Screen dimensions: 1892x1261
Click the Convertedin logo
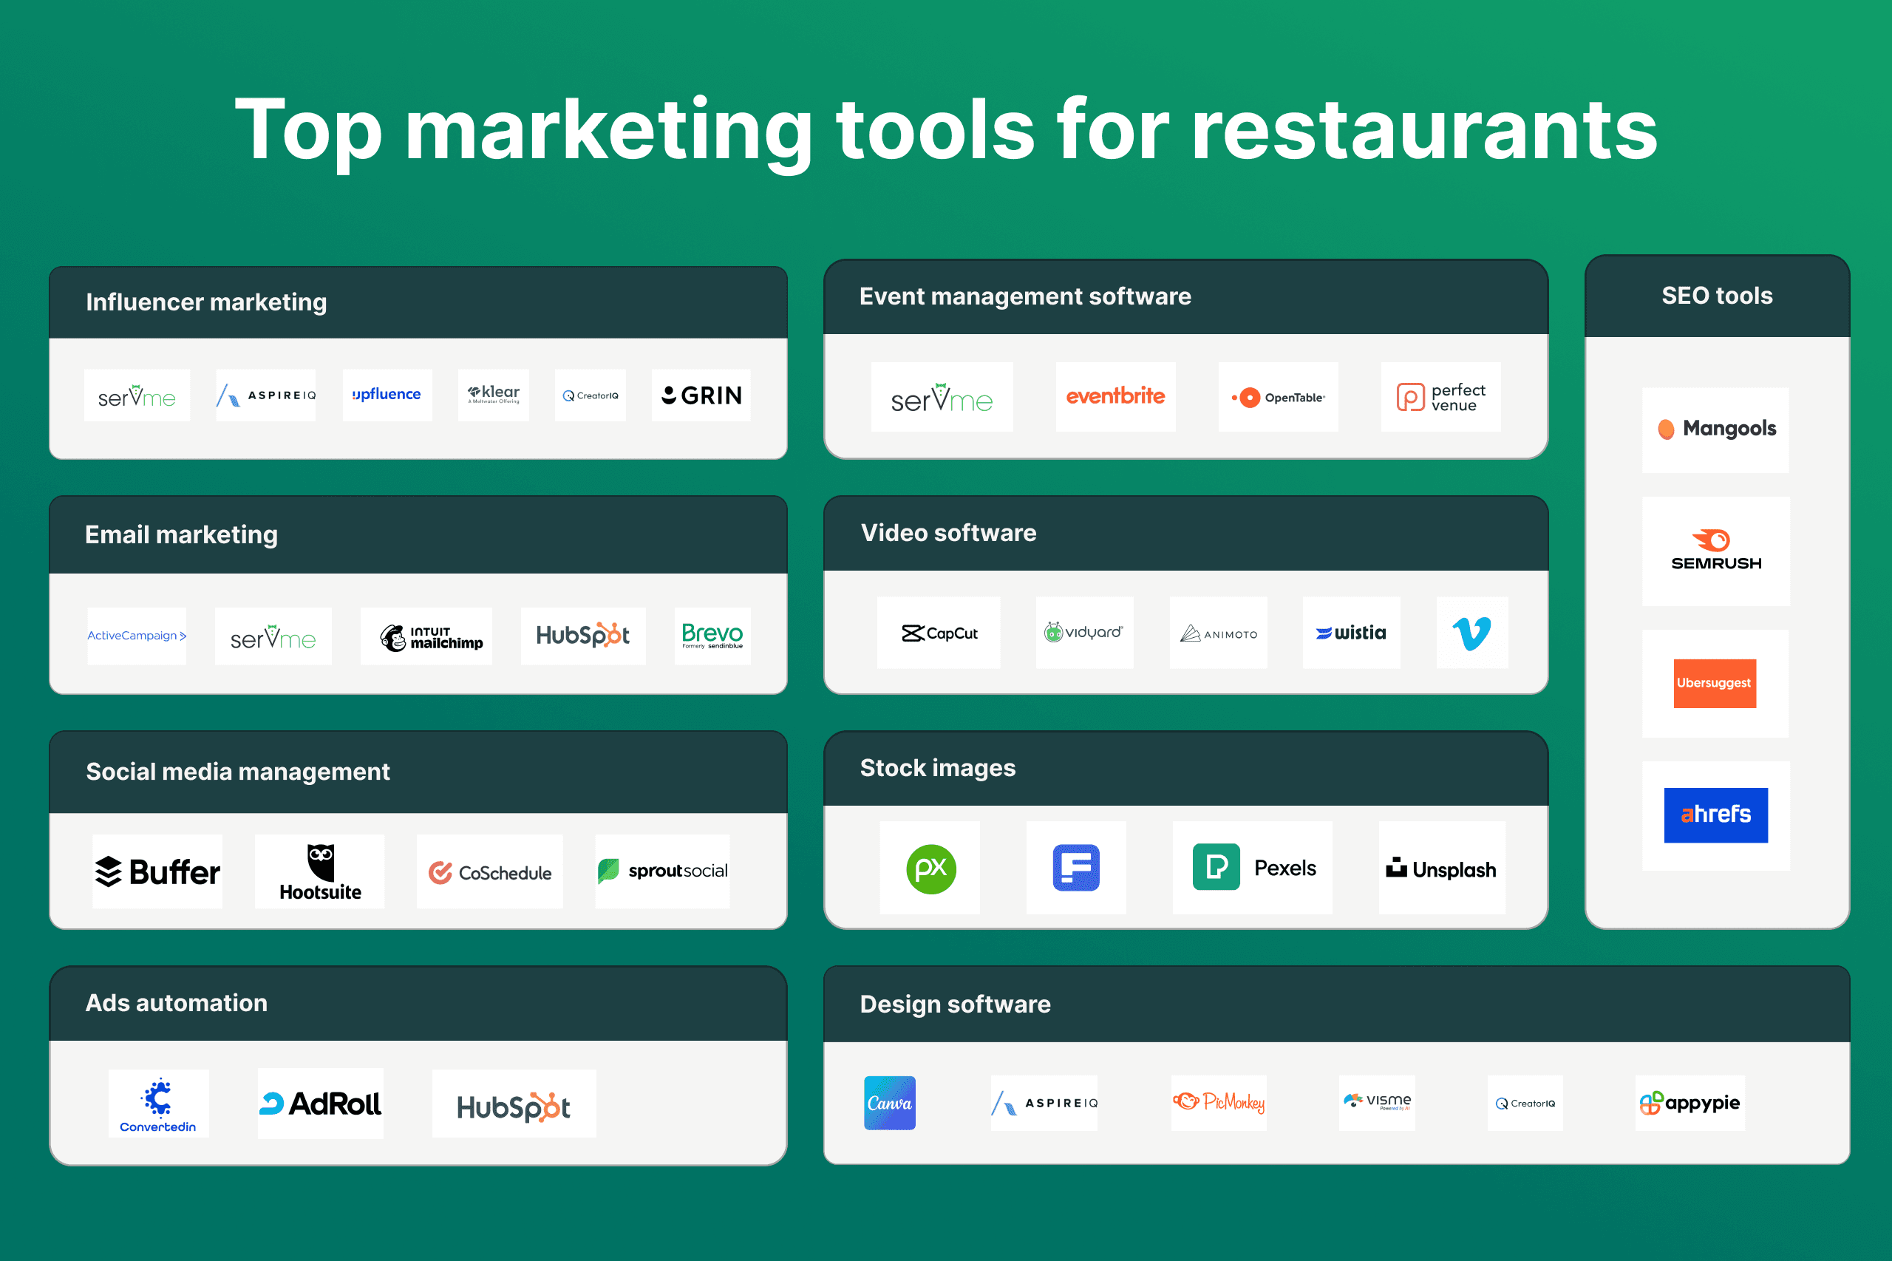[158, 1103]
